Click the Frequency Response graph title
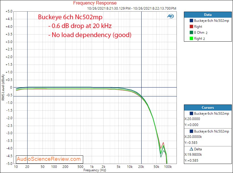Screen dimensions: 233x173 click(95, 3)
